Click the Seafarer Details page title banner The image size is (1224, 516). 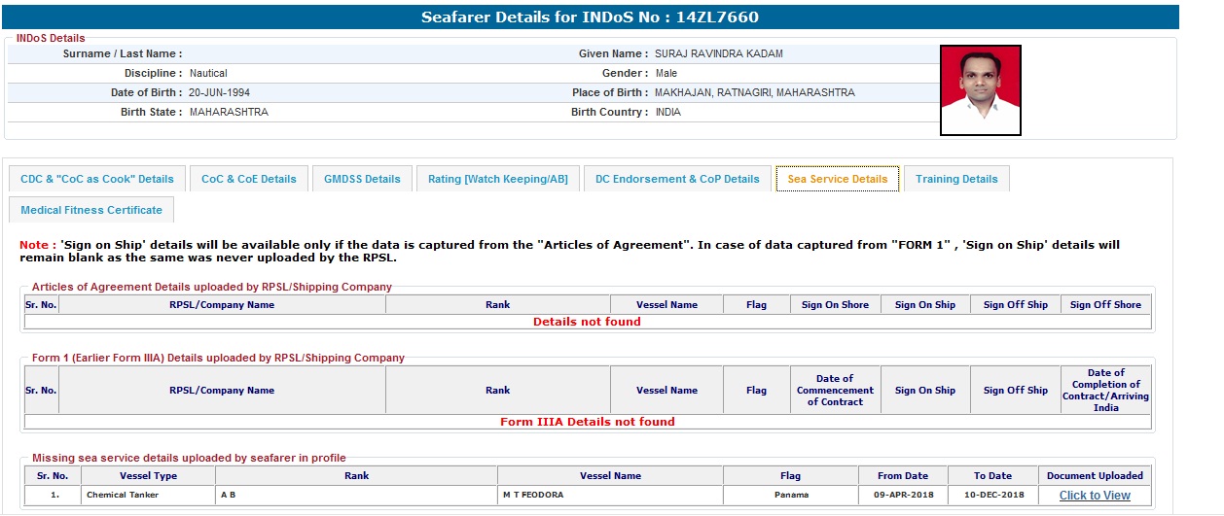click(x=590, y=17)
